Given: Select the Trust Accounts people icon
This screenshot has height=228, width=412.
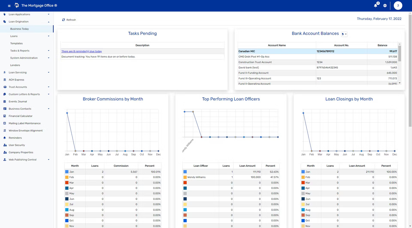Looking at the screenshot, I should coord(5,87).
